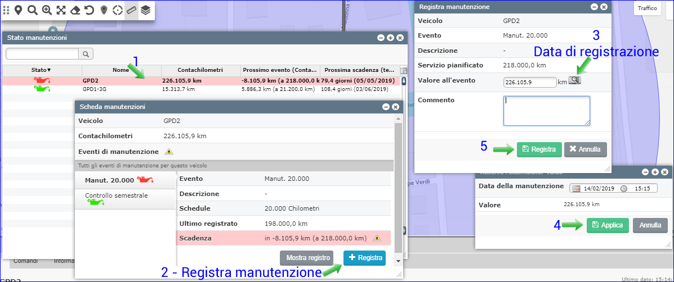This screenshot has width=674, height=282.
Task: Click the fit-to-extent arrows icon
Action: [61, 10]
